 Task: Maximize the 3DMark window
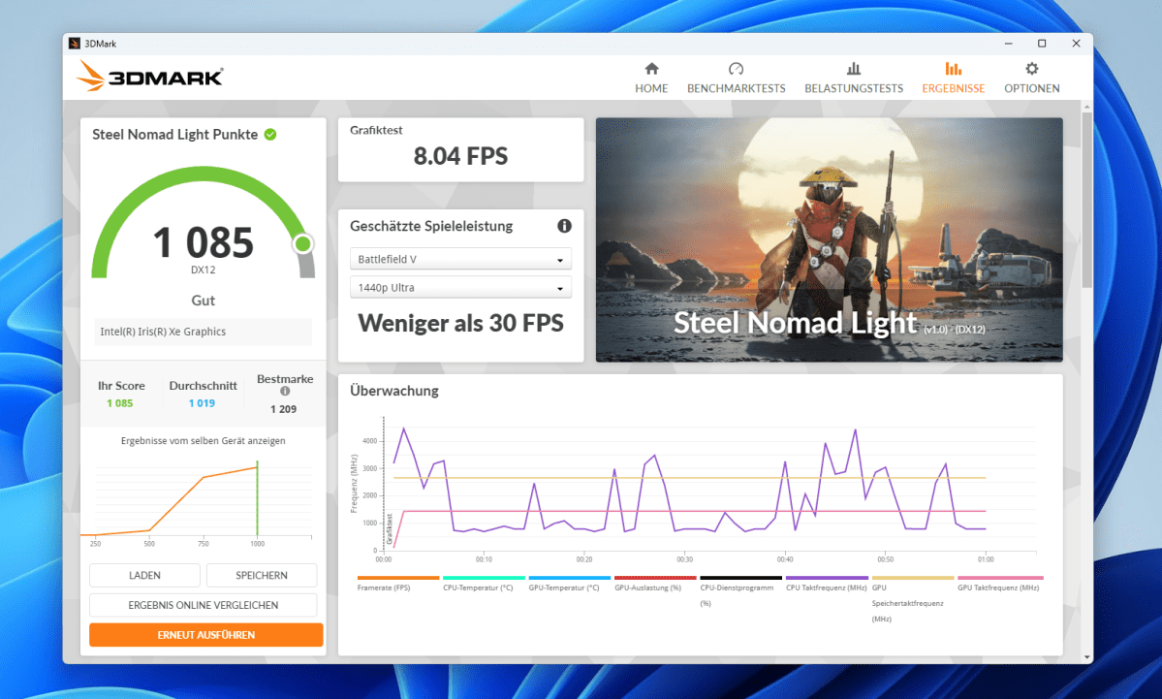click(x=1042, y=44)
